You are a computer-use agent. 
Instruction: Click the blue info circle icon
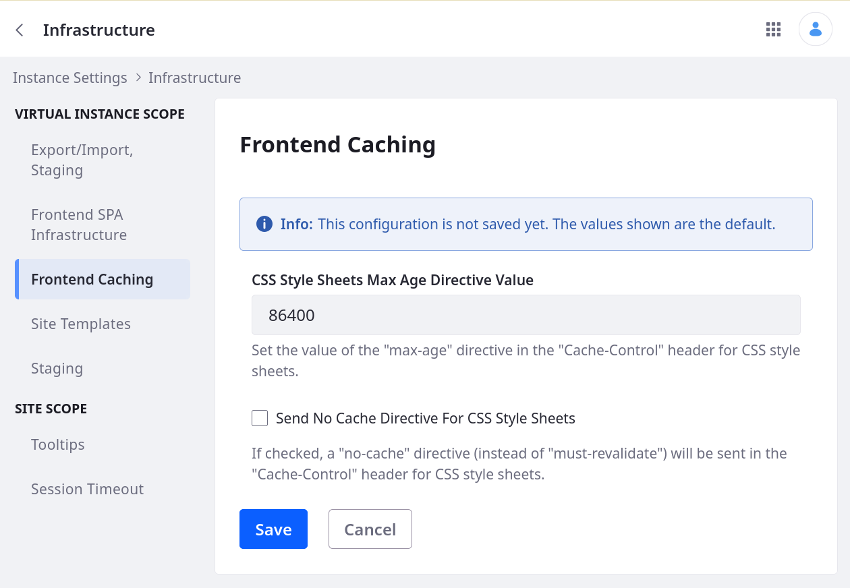[x=264, y=224]
